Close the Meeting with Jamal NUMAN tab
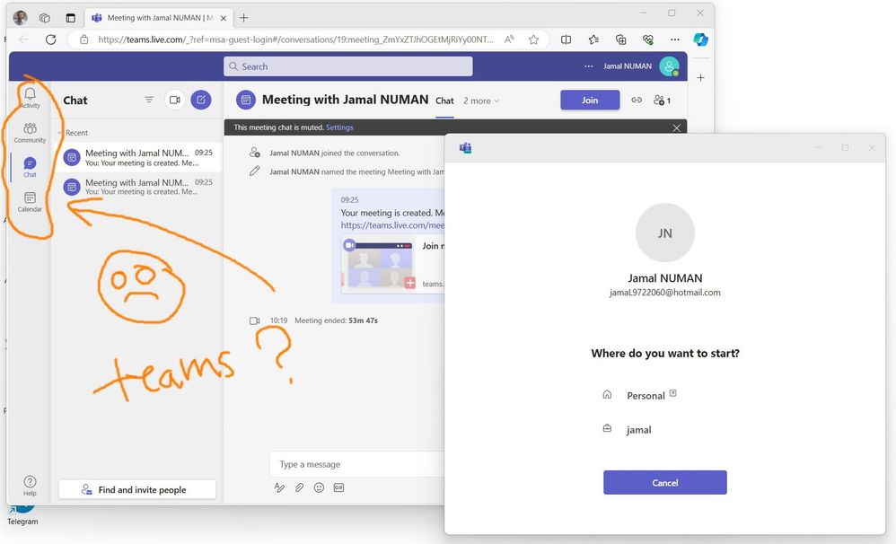The width and height of the screenshot is (896, 544). pyautogui.click(x=224, y=18)
